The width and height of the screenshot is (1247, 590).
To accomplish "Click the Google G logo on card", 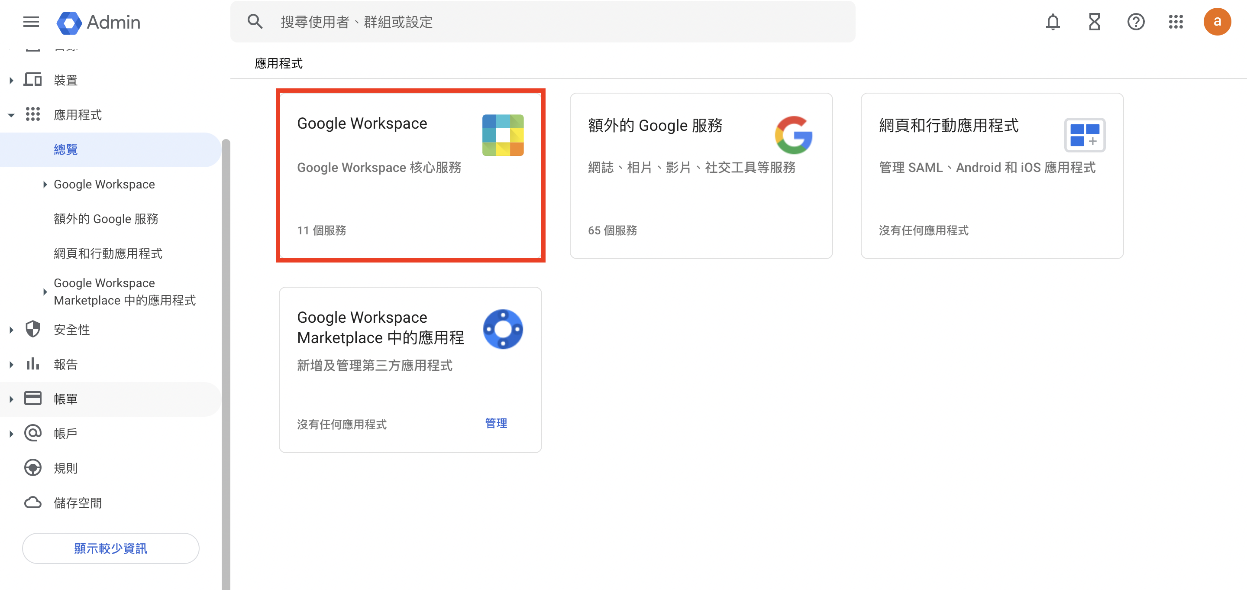I will coord(793,135).
